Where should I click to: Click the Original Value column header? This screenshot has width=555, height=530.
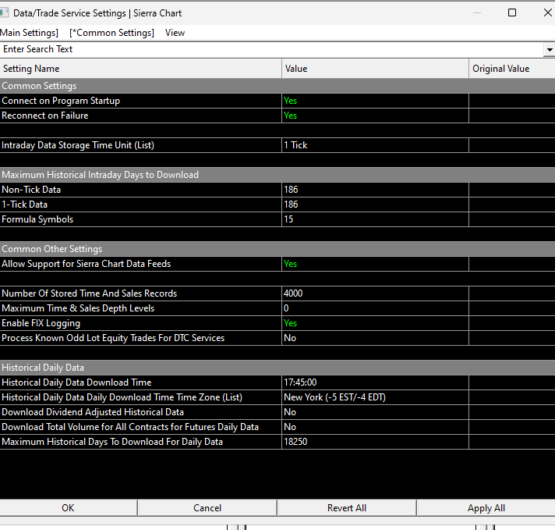pos(512,69)
